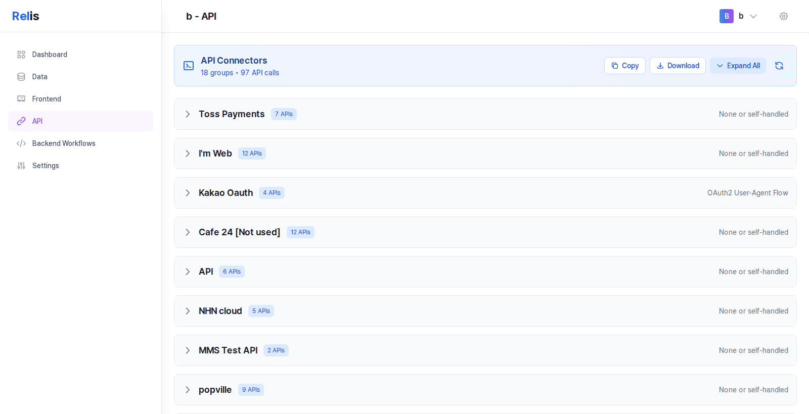Click the Settings sliders icon in the sidebar
The image size is (809, 414).
(21, 166)
